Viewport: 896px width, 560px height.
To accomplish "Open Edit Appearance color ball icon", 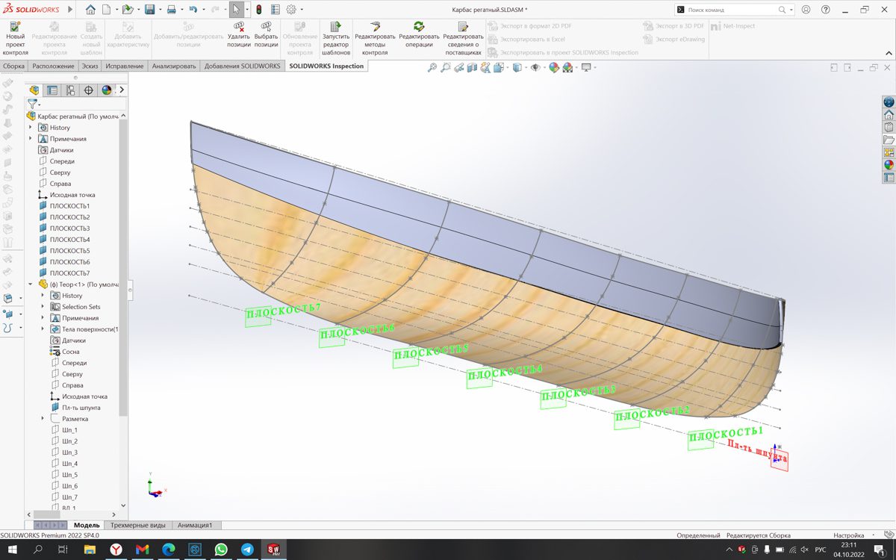I will pos(554,67).
